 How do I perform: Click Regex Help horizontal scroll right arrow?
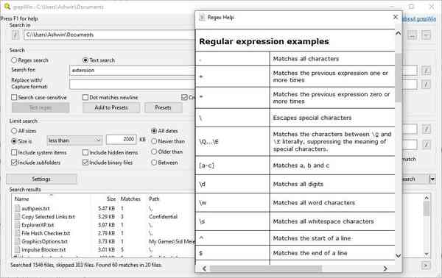click(x=385, y=268)
